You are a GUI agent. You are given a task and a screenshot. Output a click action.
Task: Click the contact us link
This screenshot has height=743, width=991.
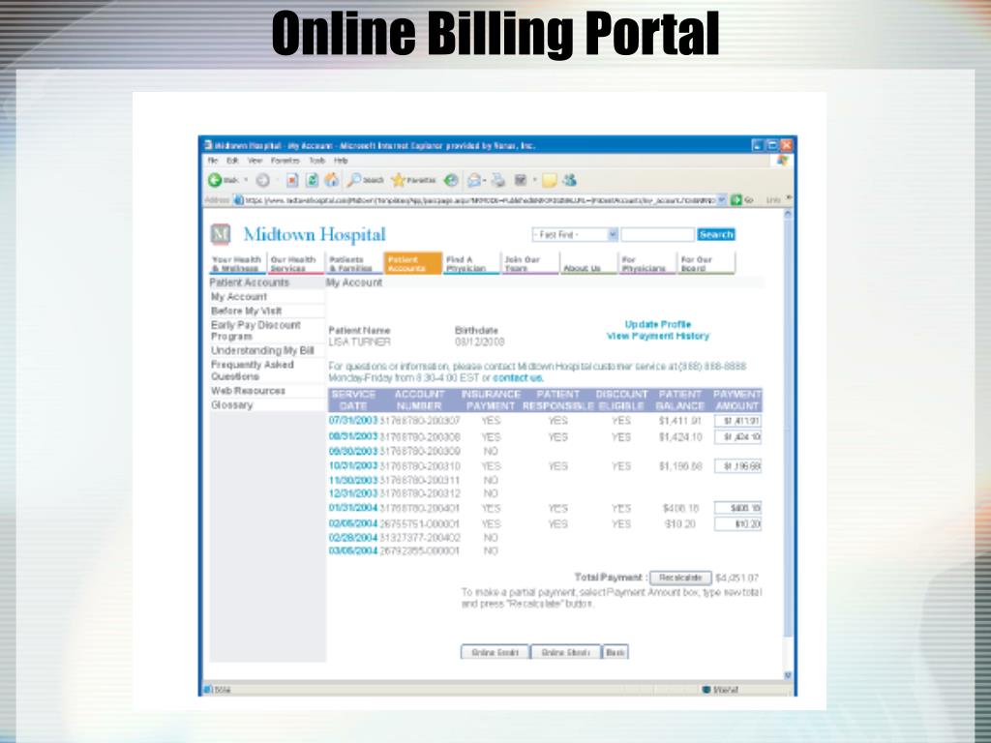pyautogui.click(x=518, y=378)
